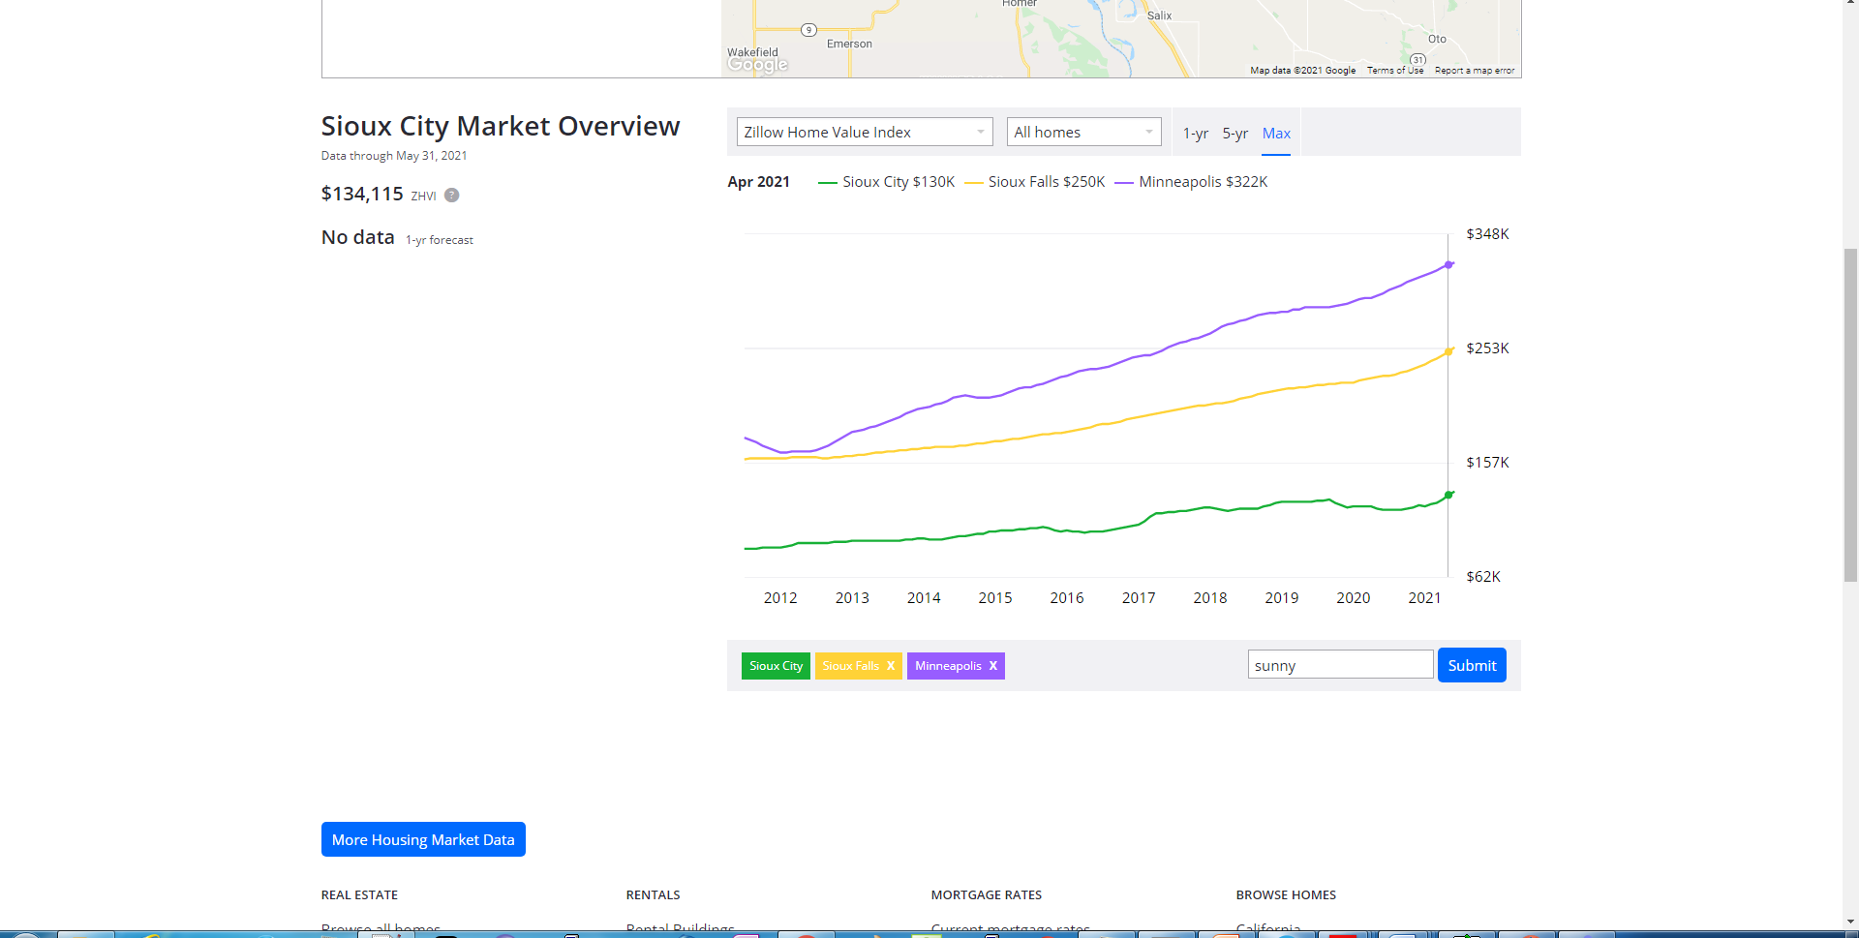
Task: Click the 'No data' forecast text
Action: click(x=358, y=237)
